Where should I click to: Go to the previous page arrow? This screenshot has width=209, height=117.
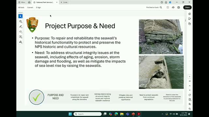[x=189, y=86]
